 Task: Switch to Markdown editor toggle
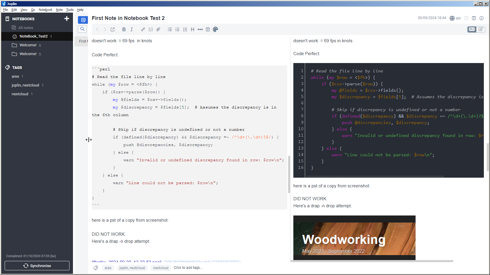point(472,29)
